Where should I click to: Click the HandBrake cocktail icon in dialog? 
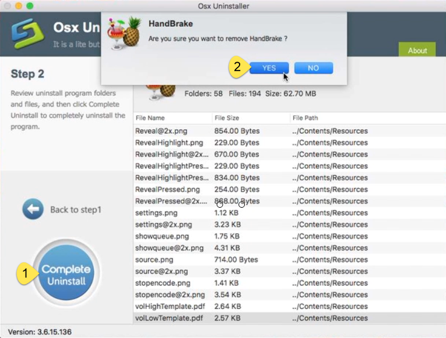pyautogui.click(x=124, y=33)
